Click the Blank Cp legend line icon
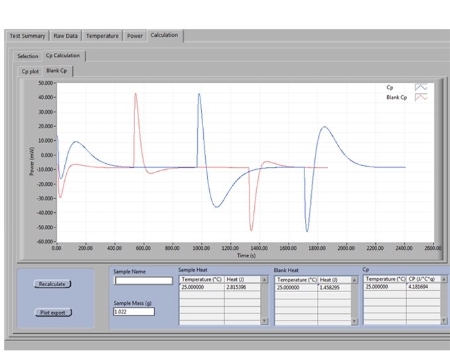This screenshot has height=357, width=450. [421, 97]
